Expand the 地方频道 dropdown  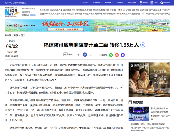pos(109,3)
